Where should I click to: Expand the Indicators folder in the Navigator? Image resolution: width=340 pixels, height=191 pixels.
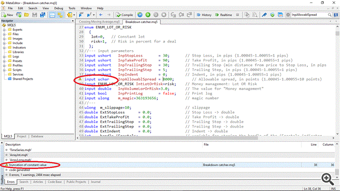coord(4,48)
